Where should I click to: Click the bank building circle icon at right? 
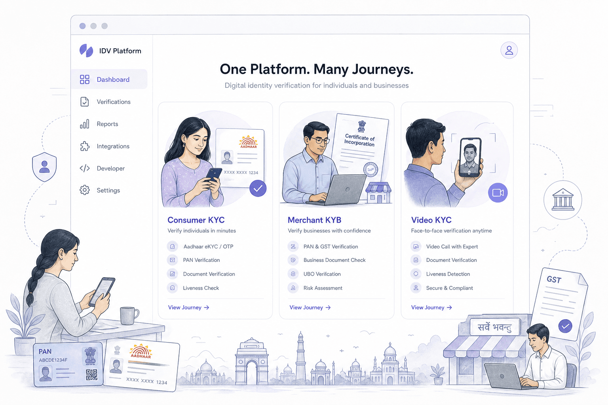562,200
